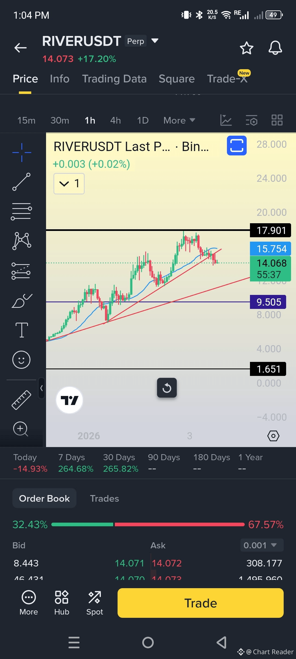The width and height of the screenshot is (296, 659).
Task: Tap the 7 Days 264.68% performance
Action: click(x=76, y=463)
